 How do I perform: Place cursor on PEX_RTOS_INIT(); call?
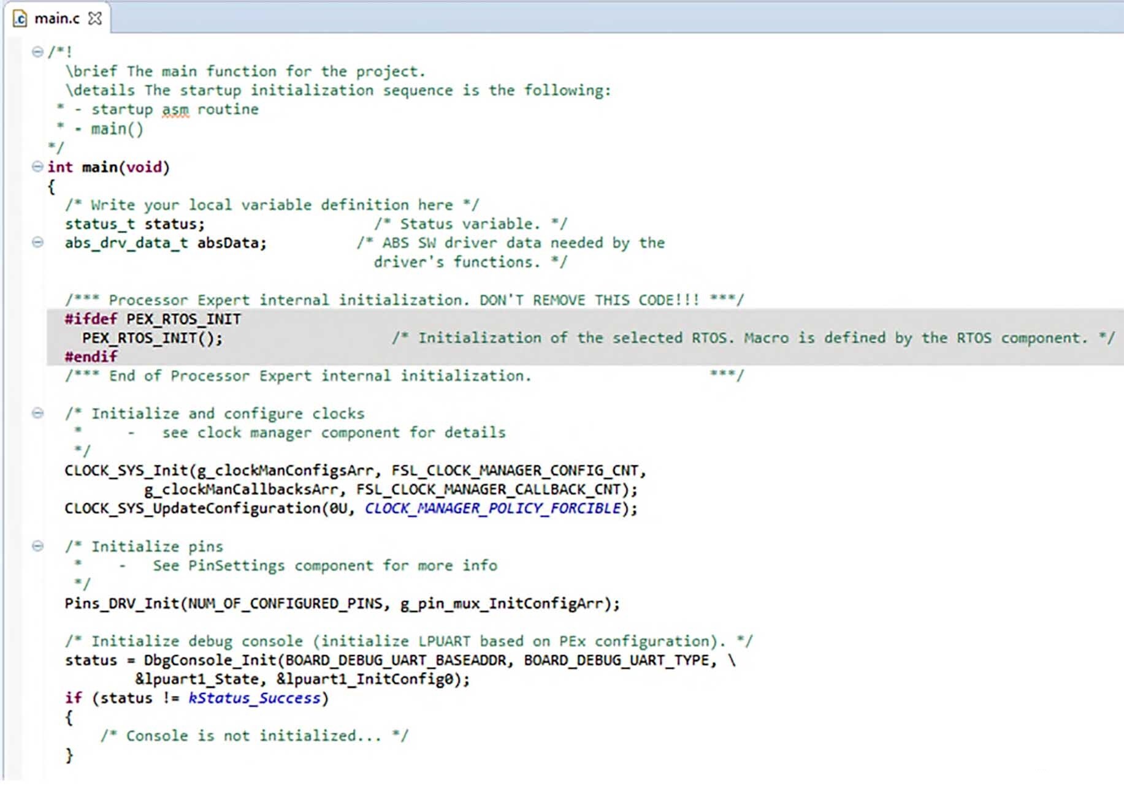[153, 339]
